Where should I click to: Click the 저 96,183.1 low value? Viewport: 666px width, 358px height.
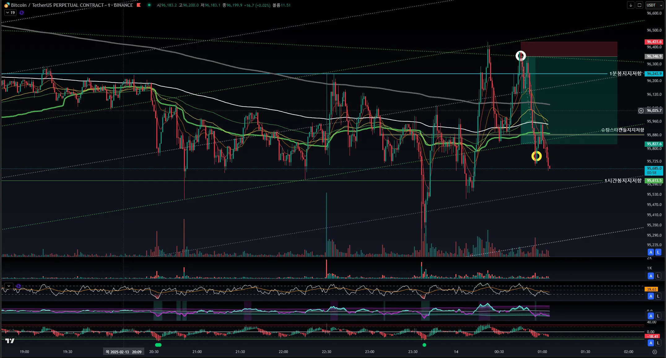[x=210, y=5]
